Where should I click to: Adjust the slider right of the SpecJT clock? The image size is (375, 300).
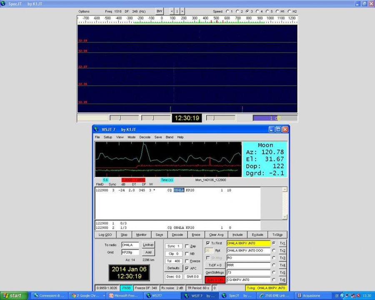(x=221, y=118)
